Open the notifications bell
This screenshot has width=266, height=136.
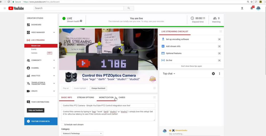pyautogui.click(x=252, y=8)
